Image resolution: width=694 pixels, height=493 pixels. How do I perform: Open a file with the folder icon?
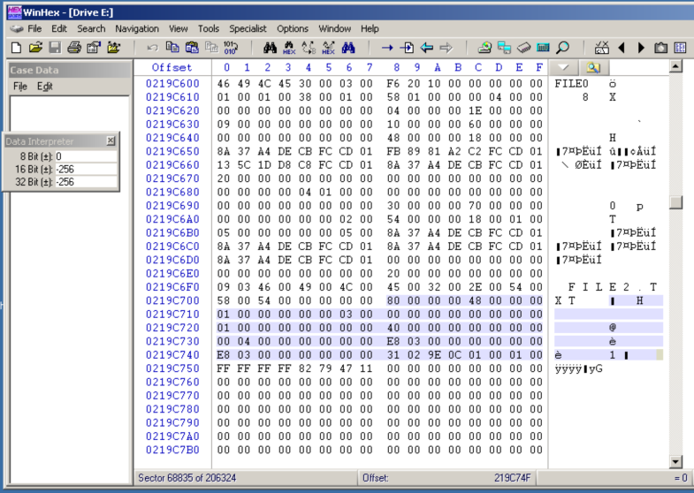pos(35,48)
